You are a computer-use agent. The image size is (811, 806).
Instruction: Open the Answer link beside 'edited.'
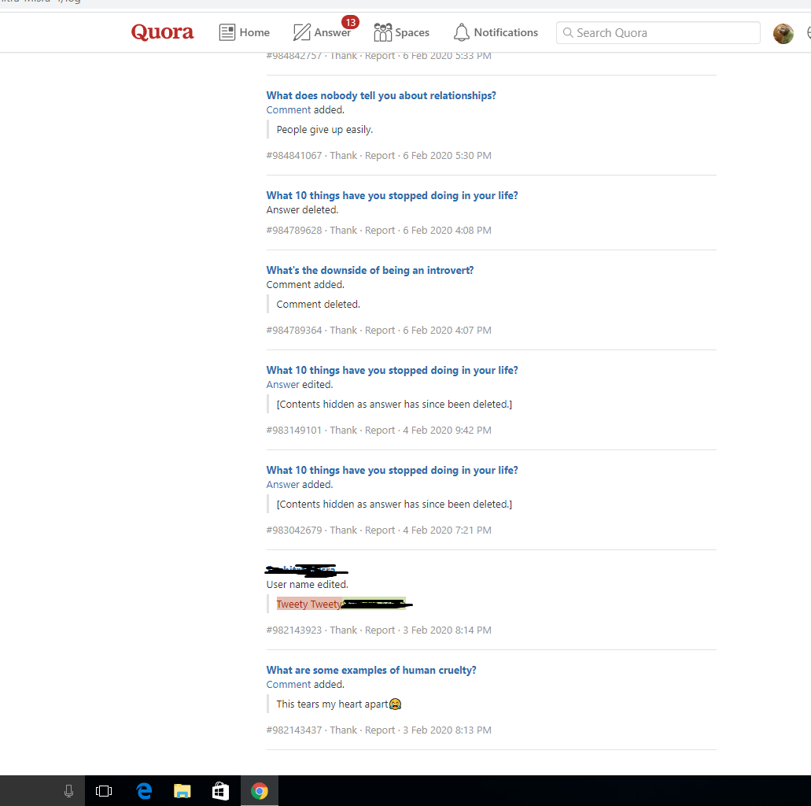(283, 385)
